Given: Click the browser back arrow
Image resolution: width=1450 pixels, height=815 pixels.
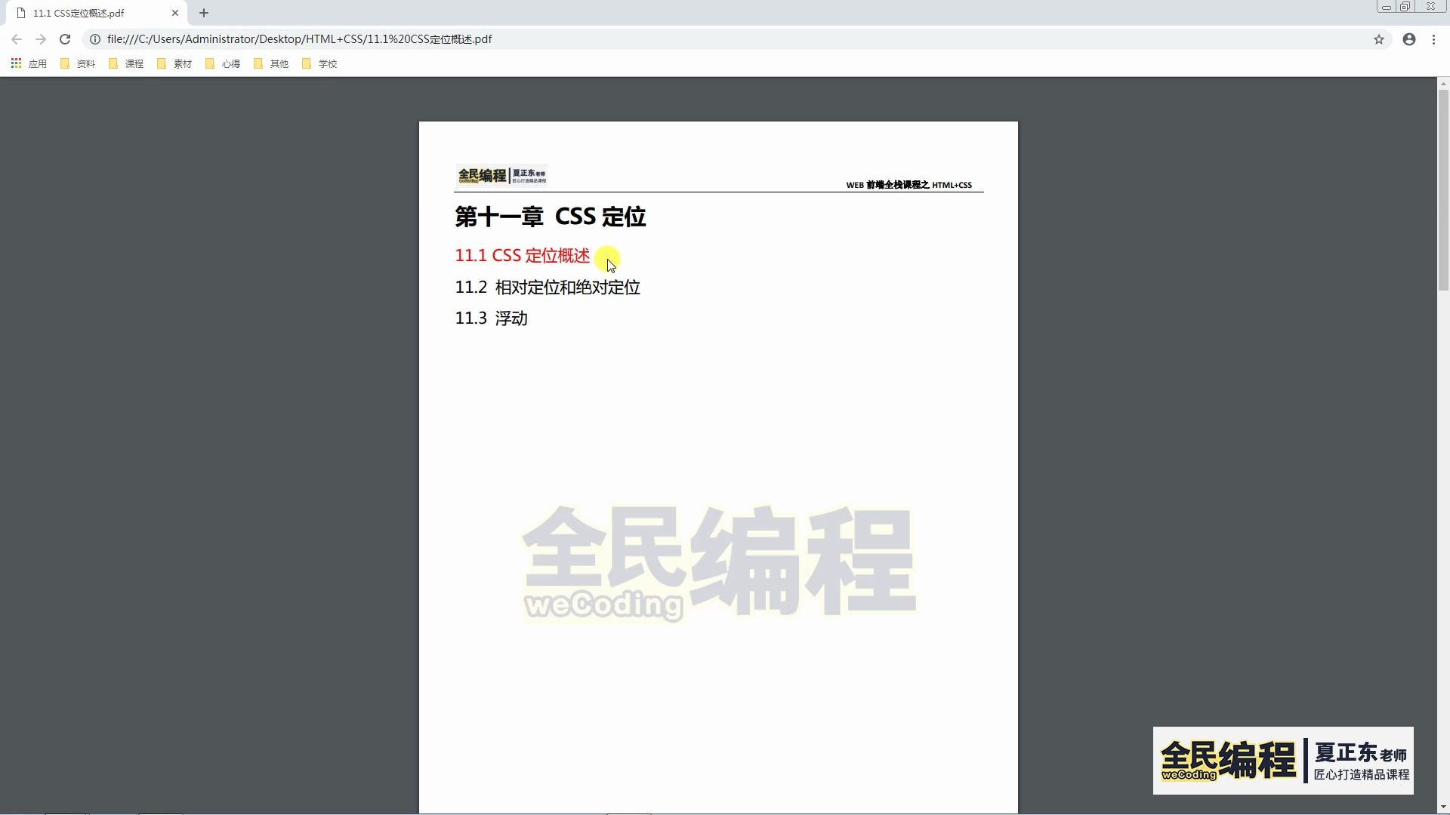Looking at the screenshot, I should point(17,39).
